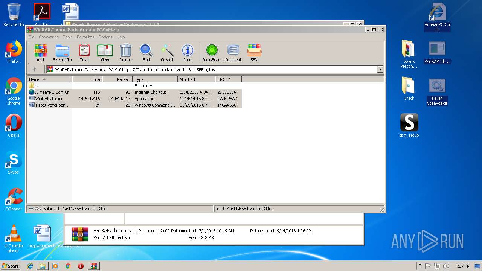The width and height of the screenshot is (482, 271).
Task: Click the Start button
Action: click(11, 266)
